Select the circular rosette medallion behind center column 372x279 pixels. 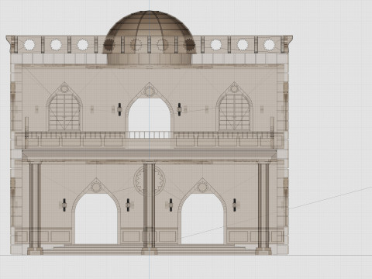click(x=150, y=181)
